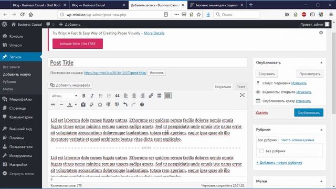Click the Firefox search box Поиск
The width and height of the screenshot is (336, 189).
237,15
